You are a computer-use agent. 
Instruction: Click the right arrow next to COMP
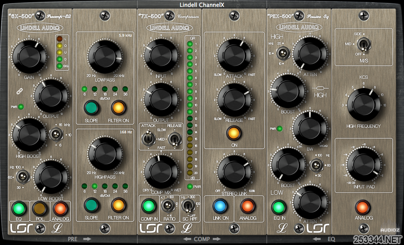pyautogui.click(x=216, y=239)
